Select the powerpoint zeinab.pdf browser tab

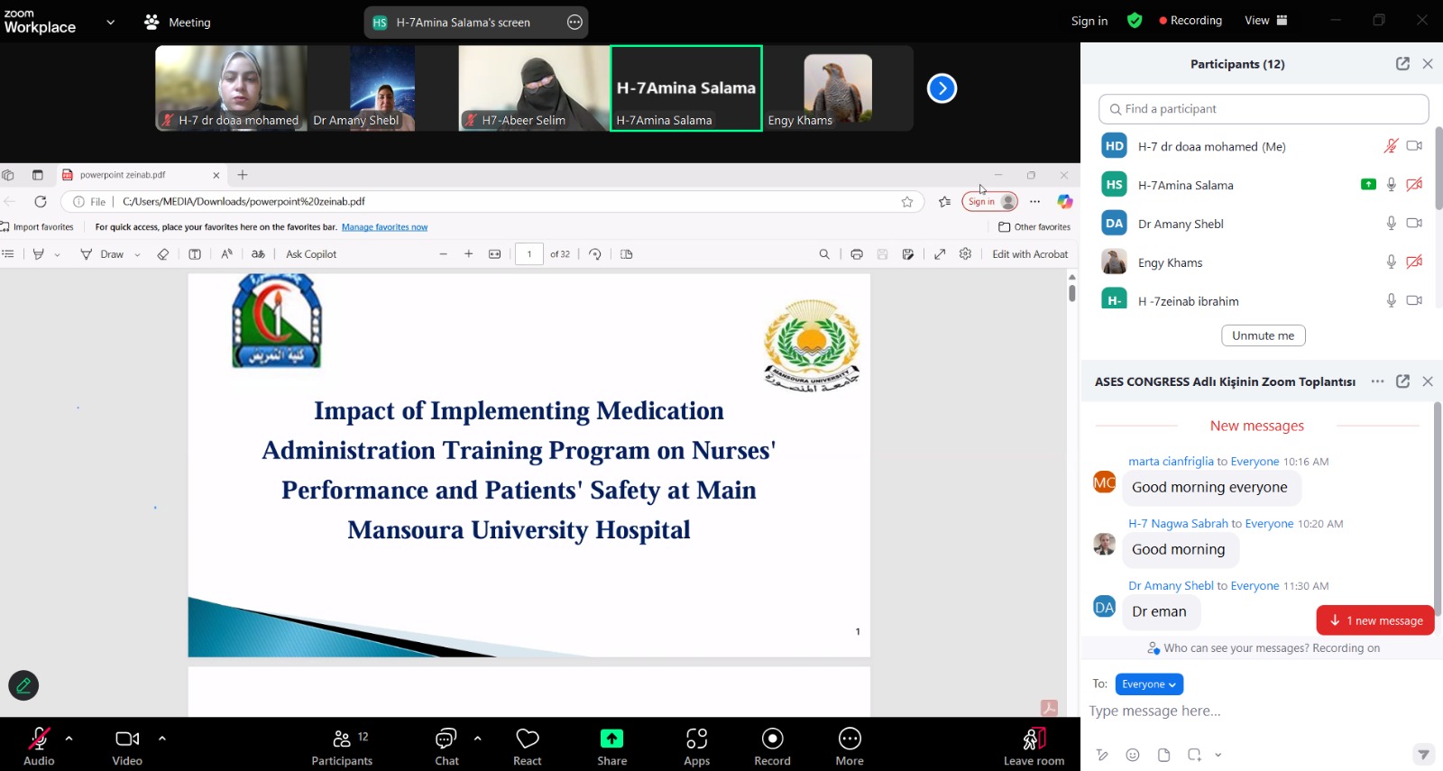tap(140, 175)
